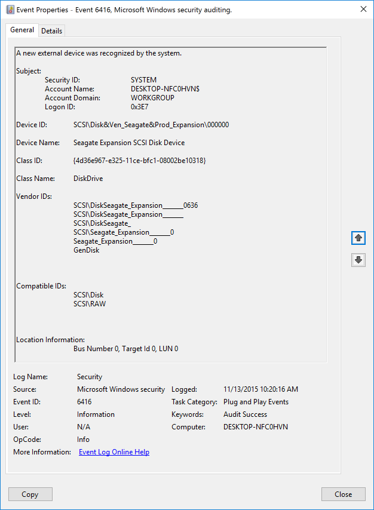
Task: Click the Task Category Plug and Play Events
Action: pos(256,402)
